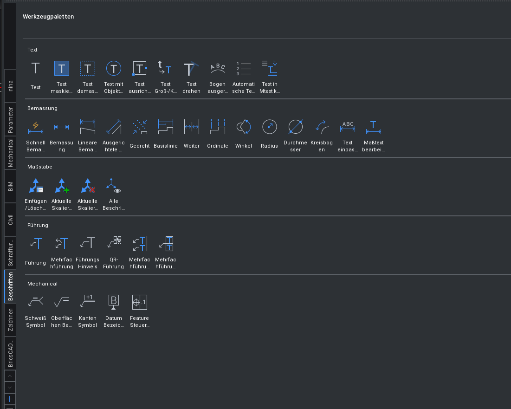Open the BricsCAD palette tab
Screen dimensions: 511x409
pyautogui.click(x=10, y=353)
